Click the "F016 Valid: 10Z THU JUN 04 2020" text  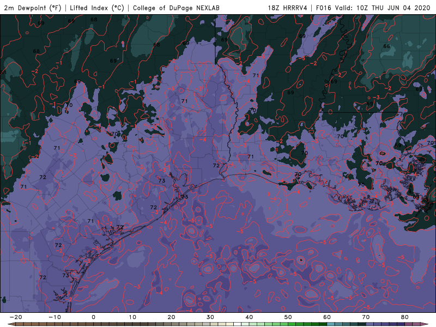[373, 8]
